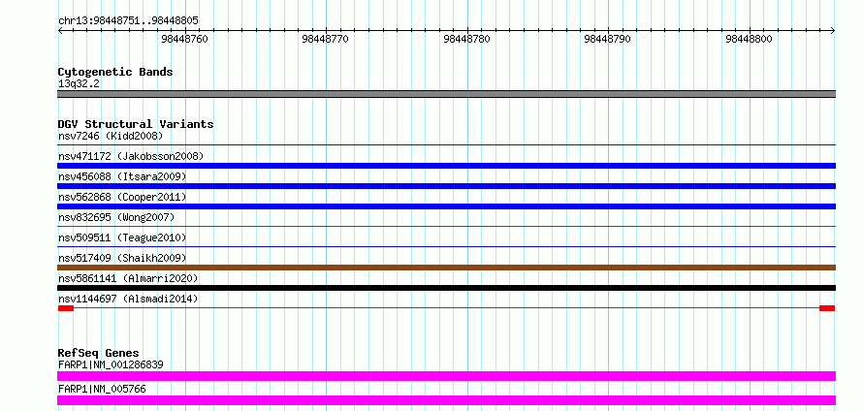Click the nsv7246 (Kidd2008) label
This screenshot has width=863, height=411.
(x=111, y=136)
